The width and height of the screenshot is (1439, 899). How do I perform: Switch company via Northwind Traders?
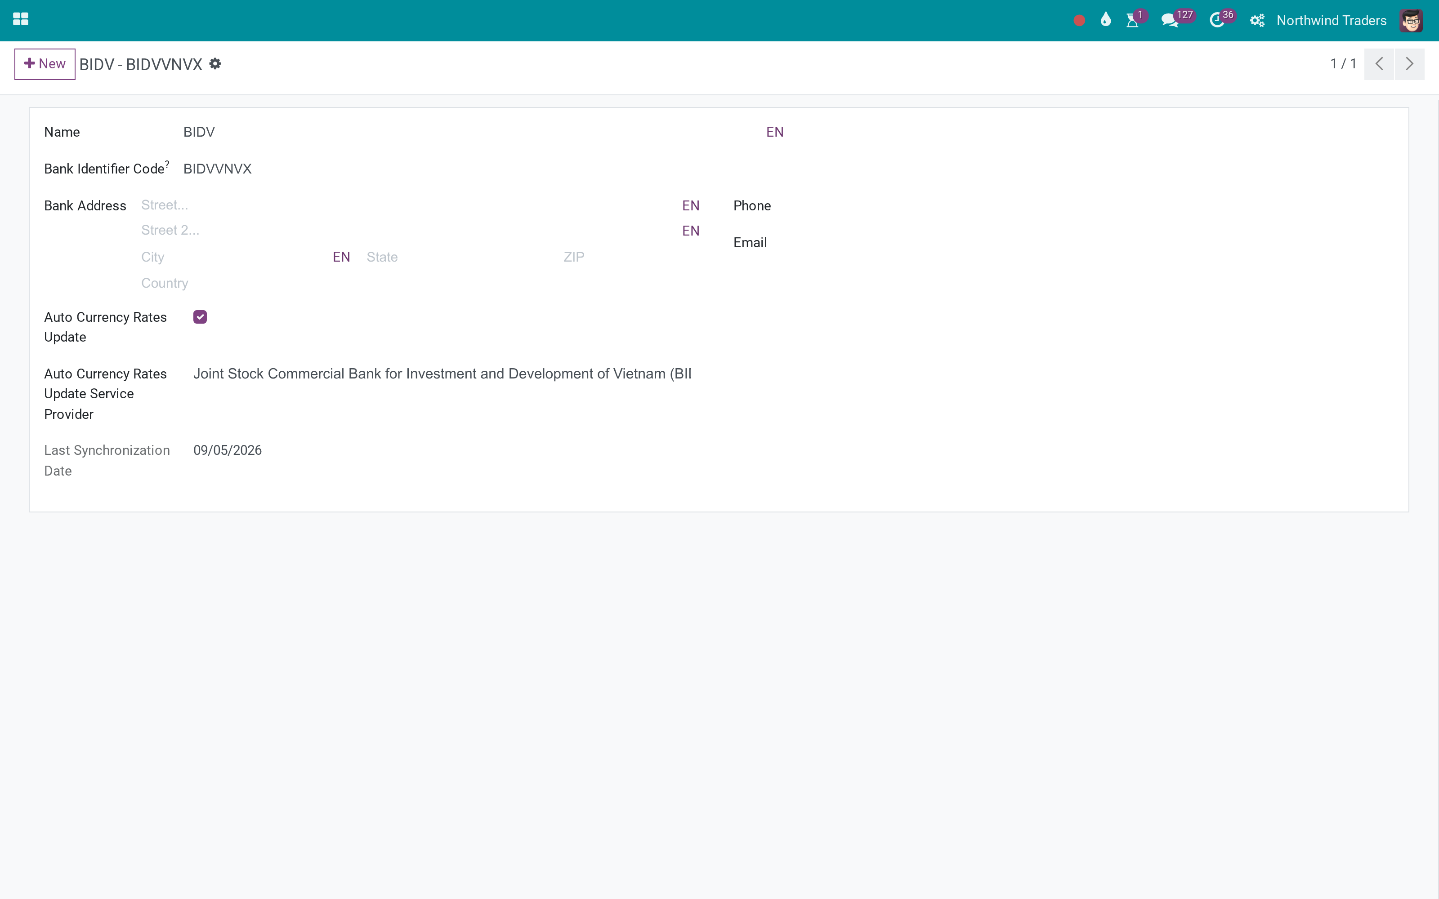tap(1332, 21)
